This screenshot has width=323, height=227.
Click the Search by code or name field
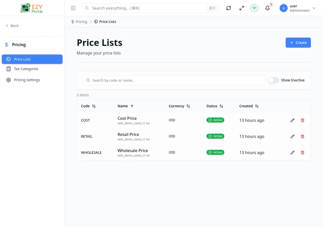tap(174, 80)
